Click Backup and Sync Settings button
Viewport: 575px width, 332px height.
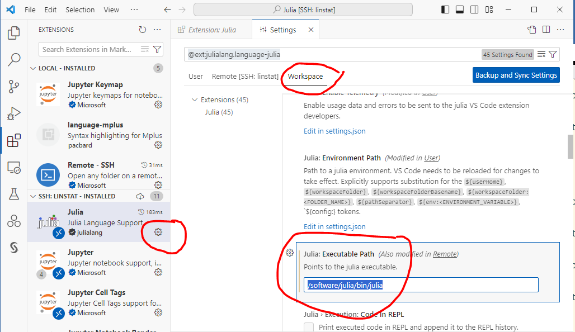(516, 75)
